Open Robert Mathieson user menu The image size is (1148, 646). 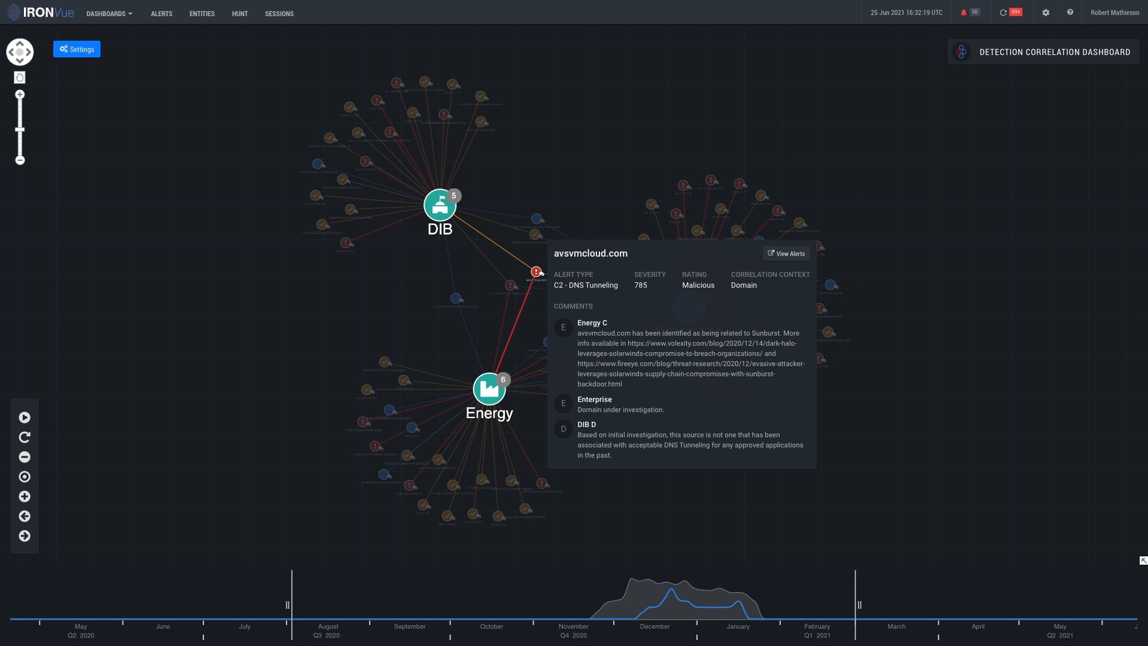coord(1114,13)
